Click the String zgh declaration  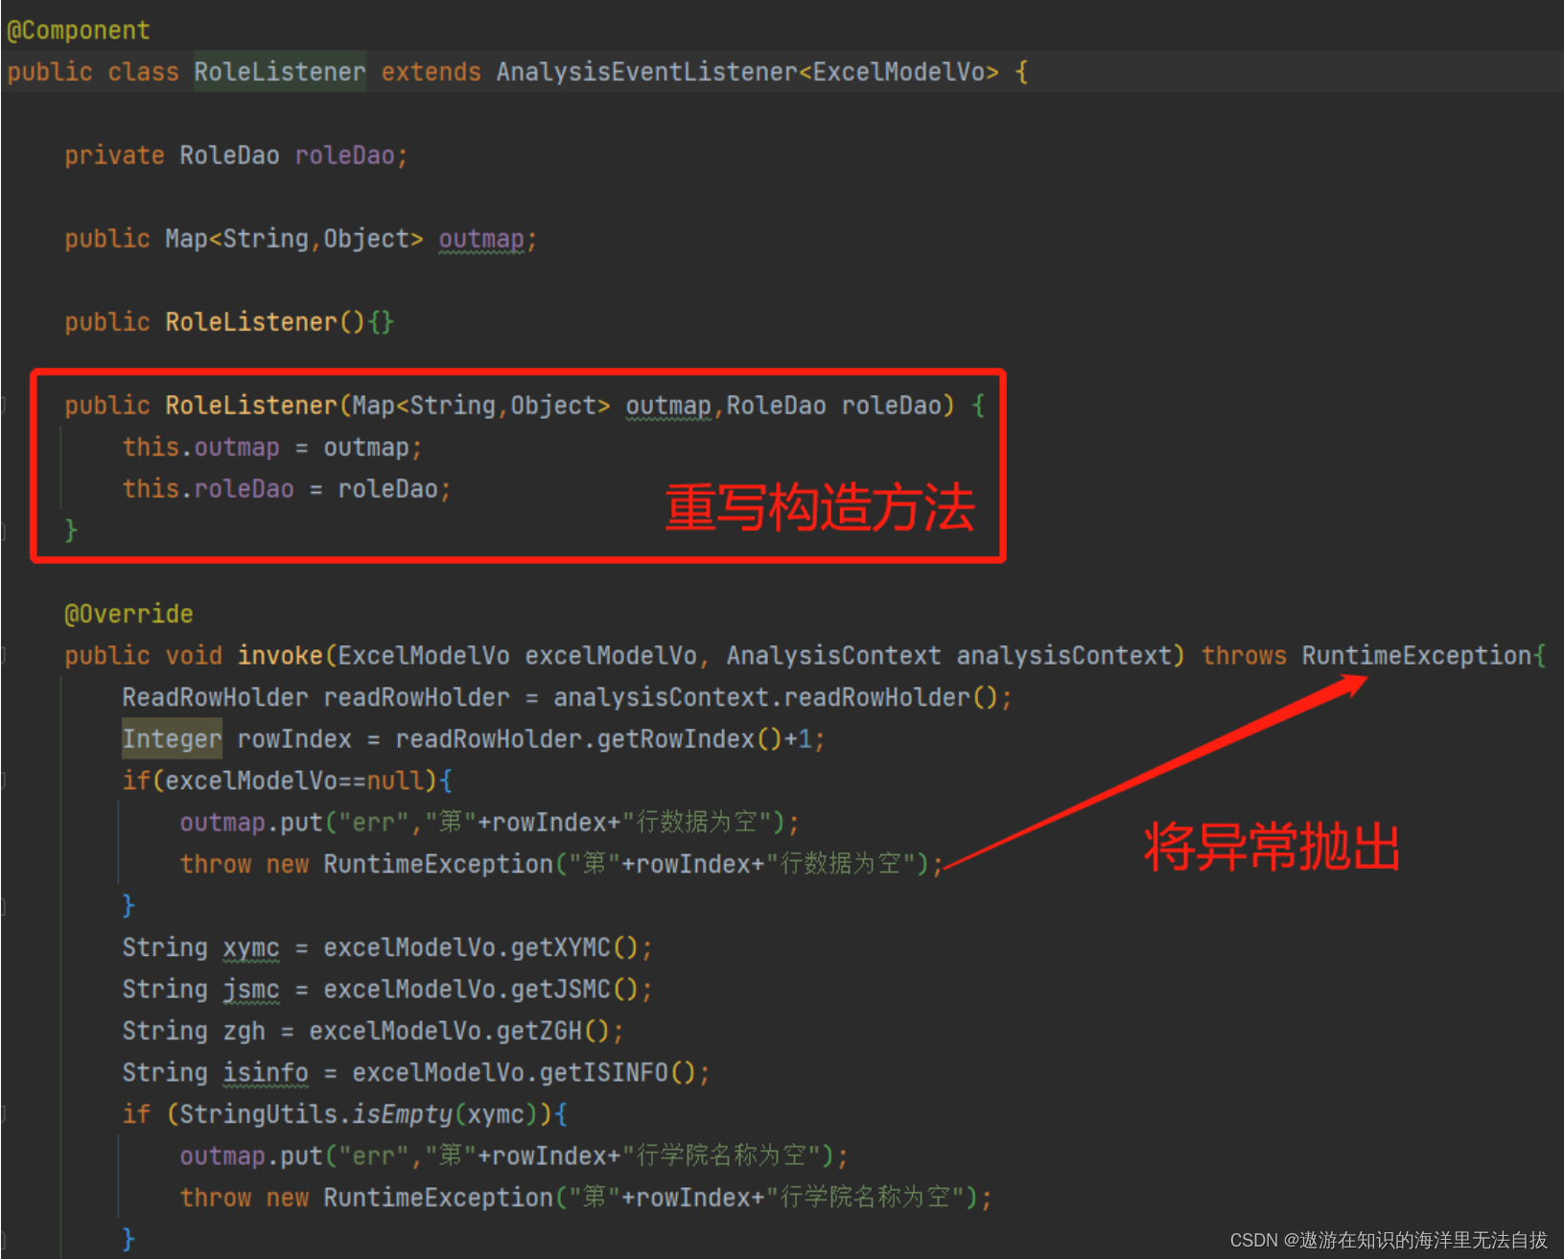194,1031
